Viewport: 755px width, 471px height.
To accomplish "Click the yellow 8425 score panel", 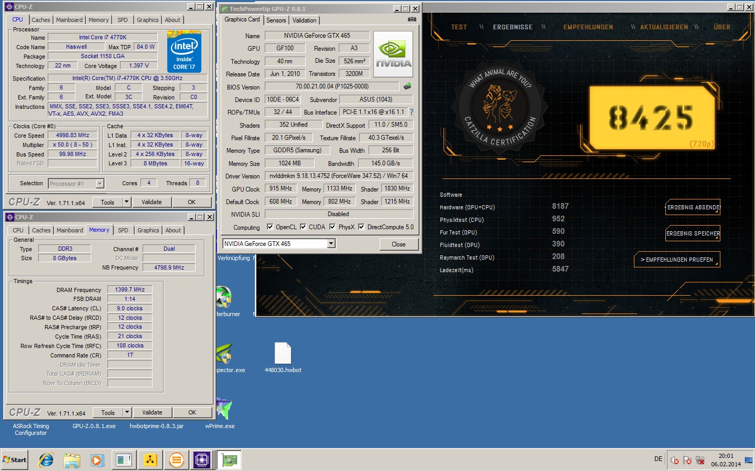I will tap(652, 117).
